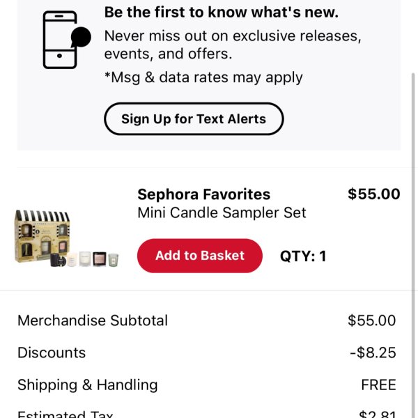Viewport: 418px width, 418px height.
Task: Tap the 'Be the first to know what's new' heading
Action: 222,13
